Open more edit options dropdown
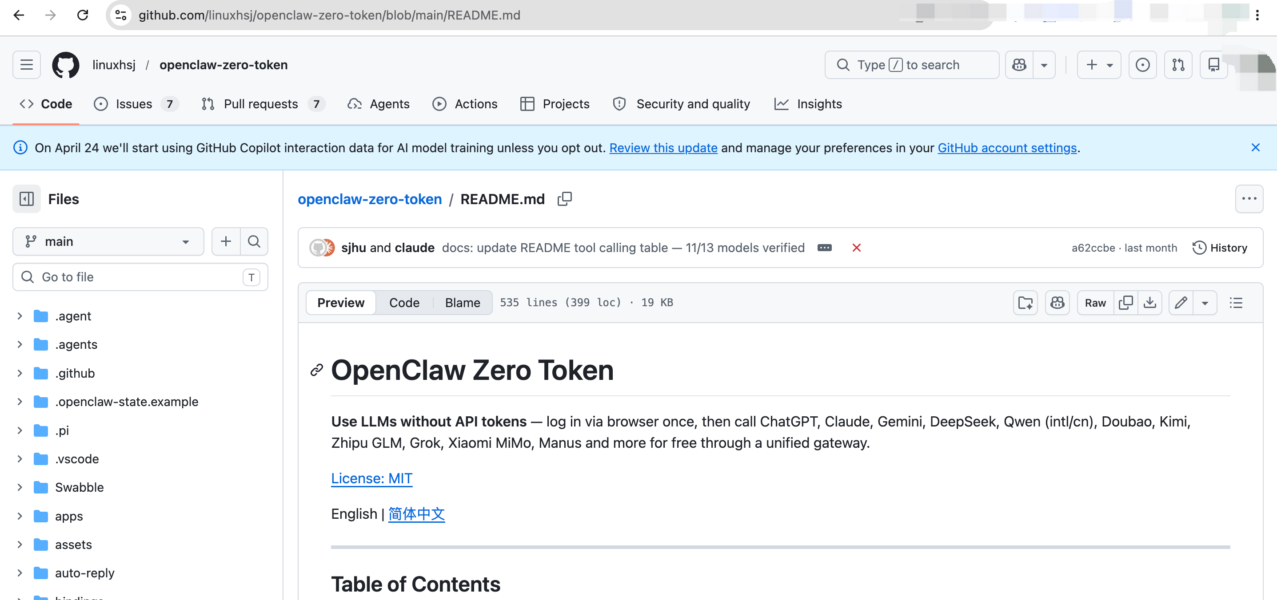 click(1205, 303)
